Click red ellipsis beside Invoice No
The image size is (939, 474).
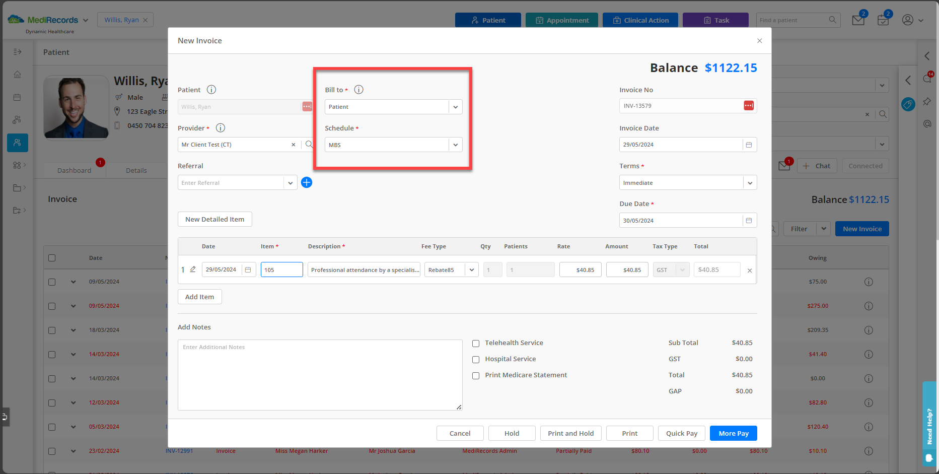749,105
